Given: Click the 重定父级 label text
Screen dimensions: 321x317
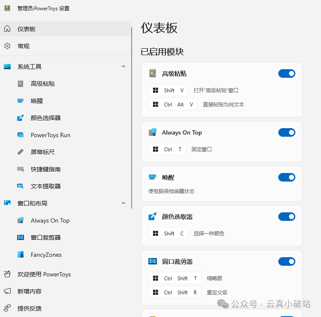Looking at the screenshot, I should 217,292.
